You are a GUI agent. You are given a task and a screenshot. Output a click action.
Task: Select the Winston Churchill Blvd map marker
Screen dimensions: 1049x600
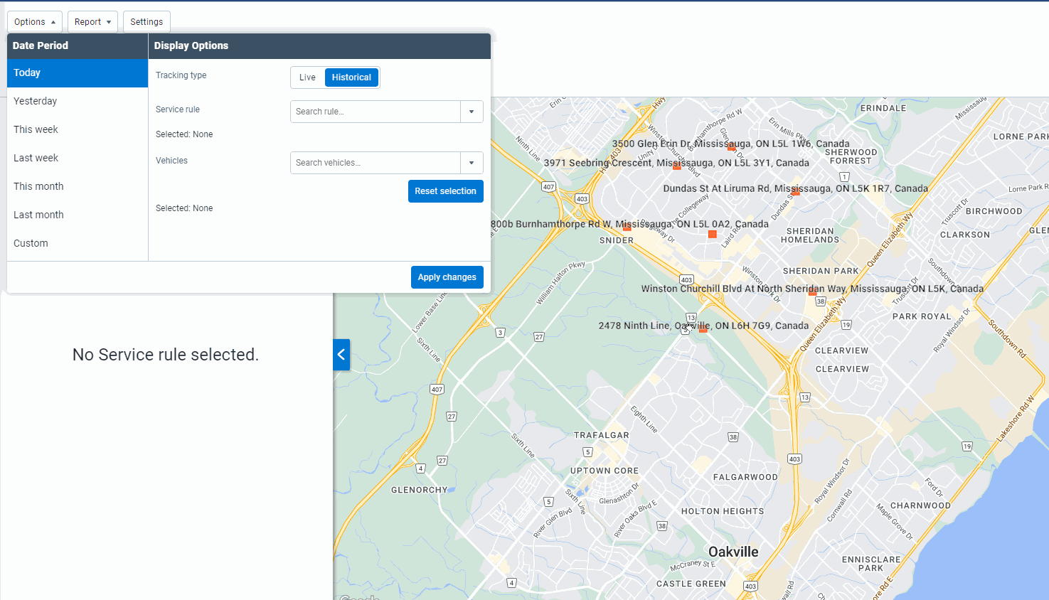[811, 291]
